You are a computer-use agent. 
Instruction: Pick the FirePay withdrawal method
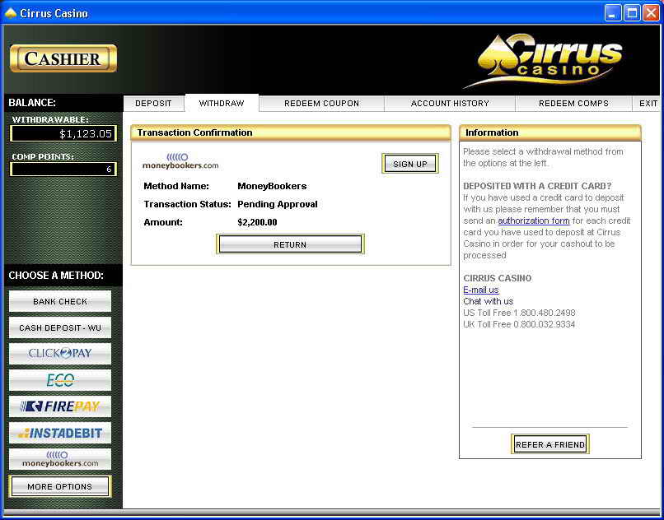(x=60, y=406)
